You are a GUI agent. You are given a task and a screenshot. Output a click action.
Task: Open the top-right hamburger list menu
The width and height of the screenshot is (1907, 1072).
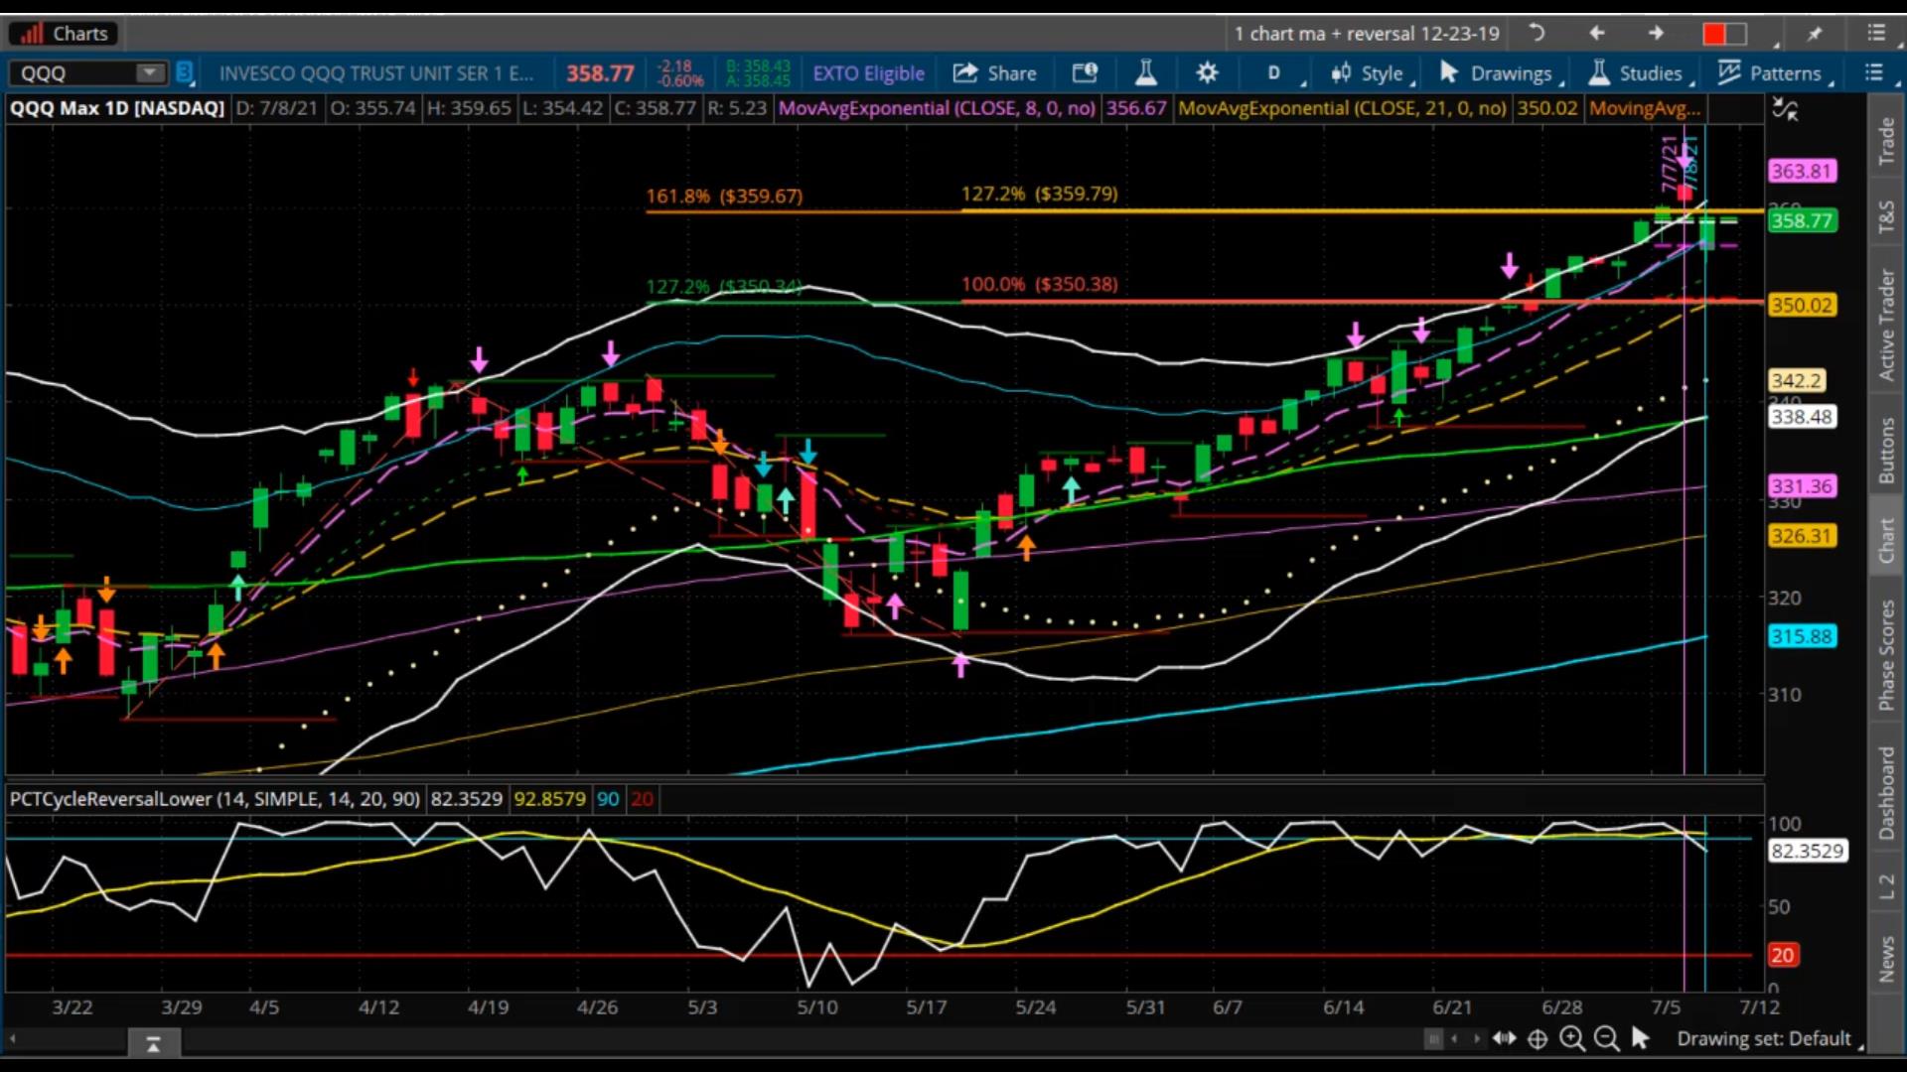[x=1876, y=34]
